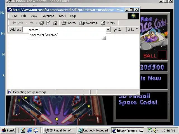Grab the autocomplete dropdown resize grip
Screen dimensions: 179x134
(104, 38)
